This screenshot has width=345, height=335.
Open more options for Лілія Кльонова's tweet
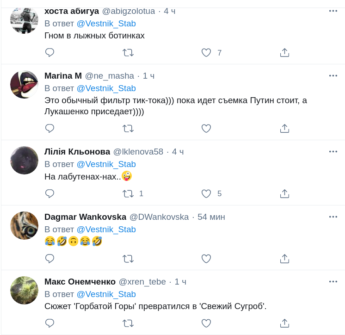tap(333, 151)
